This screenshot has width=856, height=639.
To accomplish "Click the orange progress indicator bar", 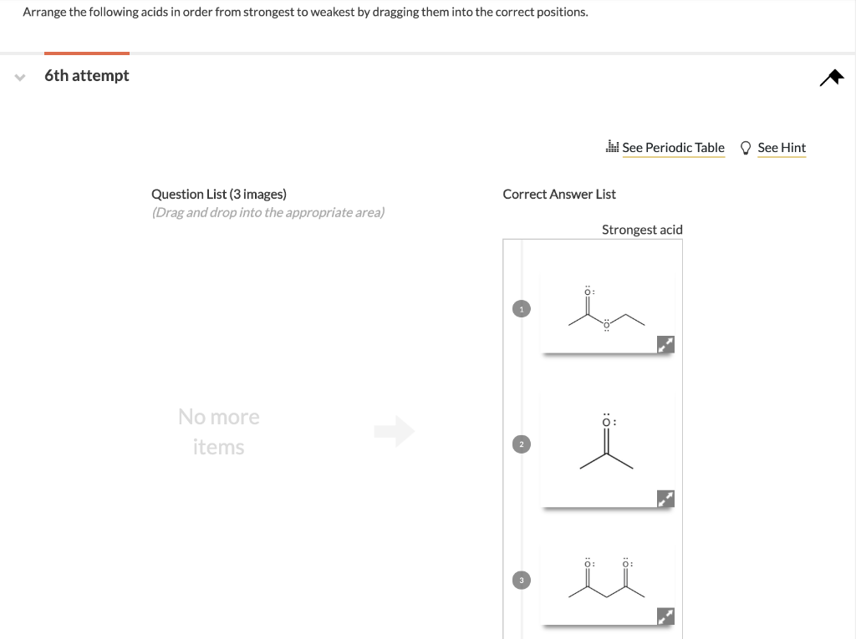I will coord(87,52).
